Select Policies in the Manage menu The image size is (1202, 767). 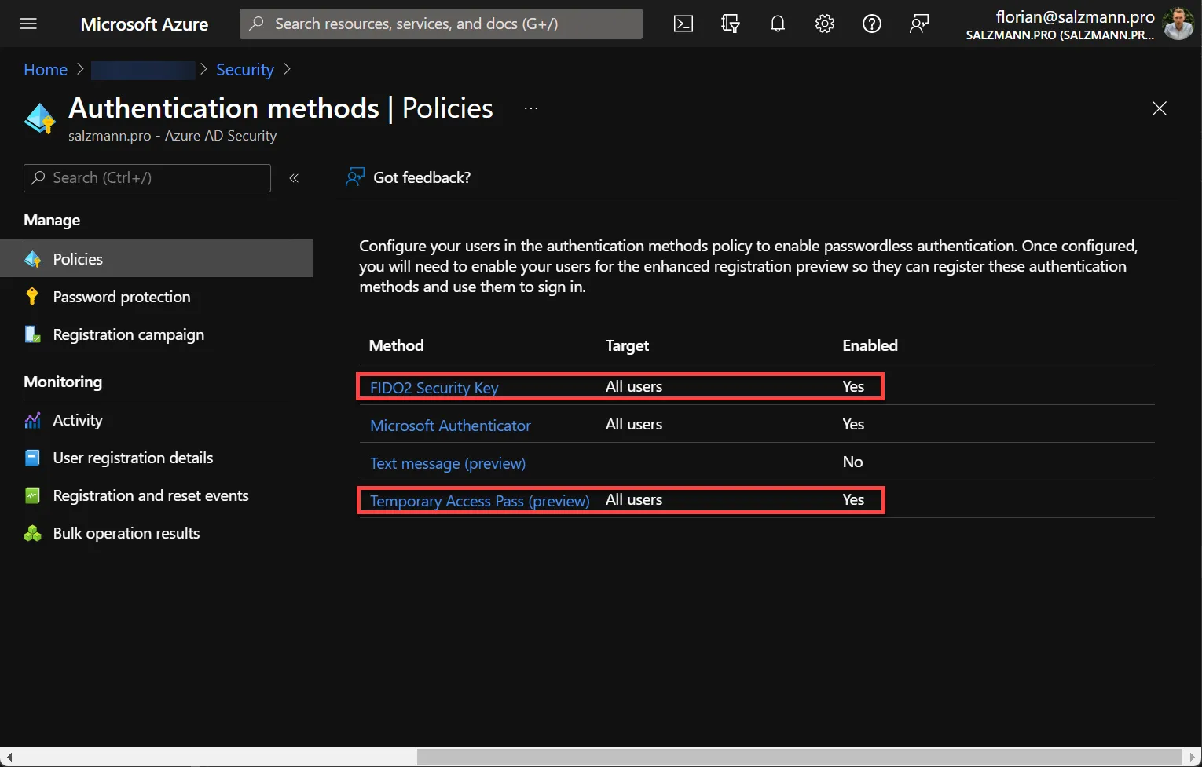click(156, 258)
